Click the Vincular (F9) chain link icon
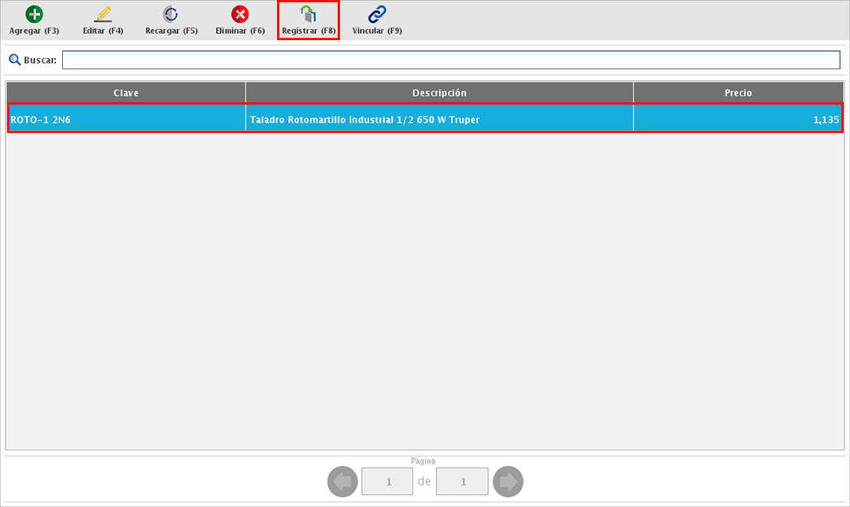This screenshot has height=507, width=850. pyautogui.click(x=377, y=14)
